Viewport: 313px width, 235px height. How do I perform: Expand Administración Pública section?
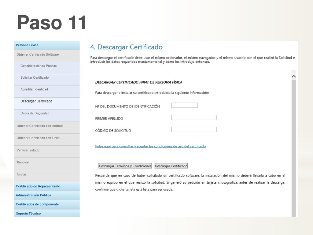(47, 196)
